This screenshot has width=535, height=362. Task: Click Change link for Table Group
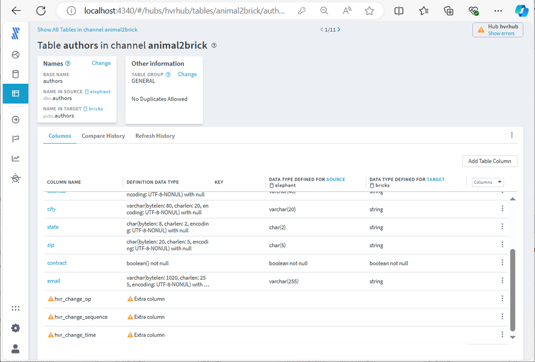(x=187, y=75)
